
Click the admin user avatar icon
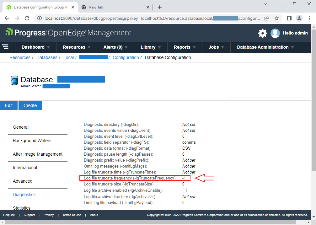coord(275,33)
